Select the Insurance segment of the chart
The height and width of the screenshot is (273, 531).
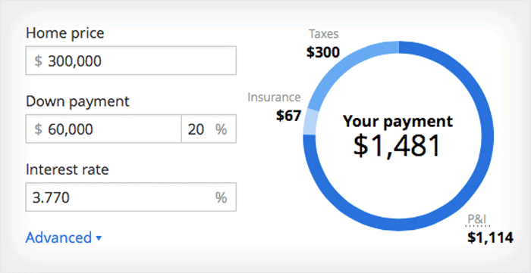point(310,123)
